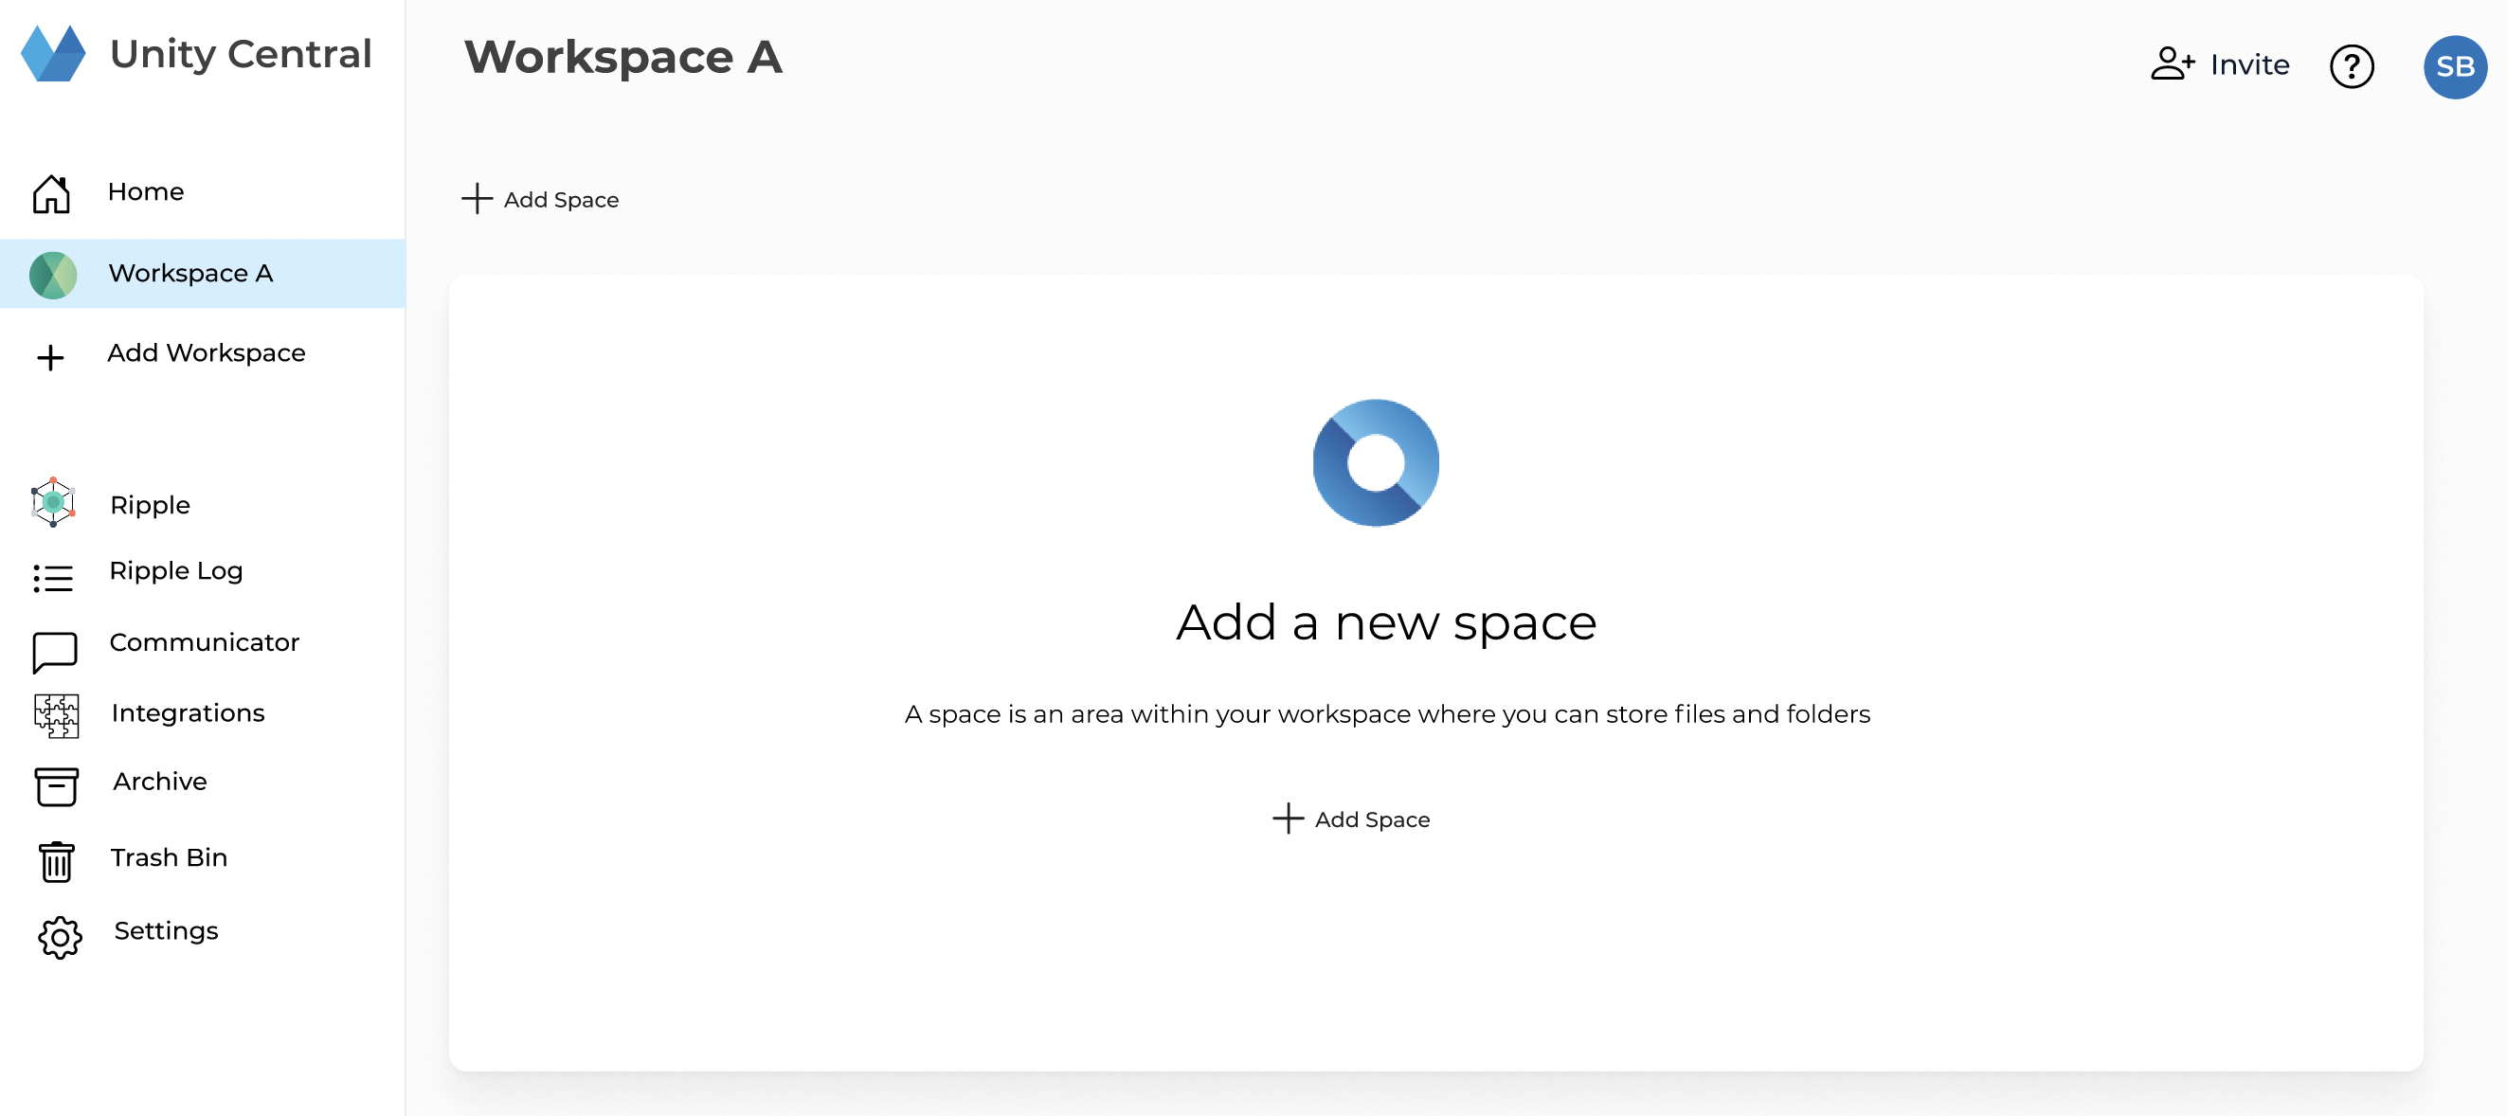Click Add Space in the toolbar
Viewport: 2507px width, 1116px height.
541,200
